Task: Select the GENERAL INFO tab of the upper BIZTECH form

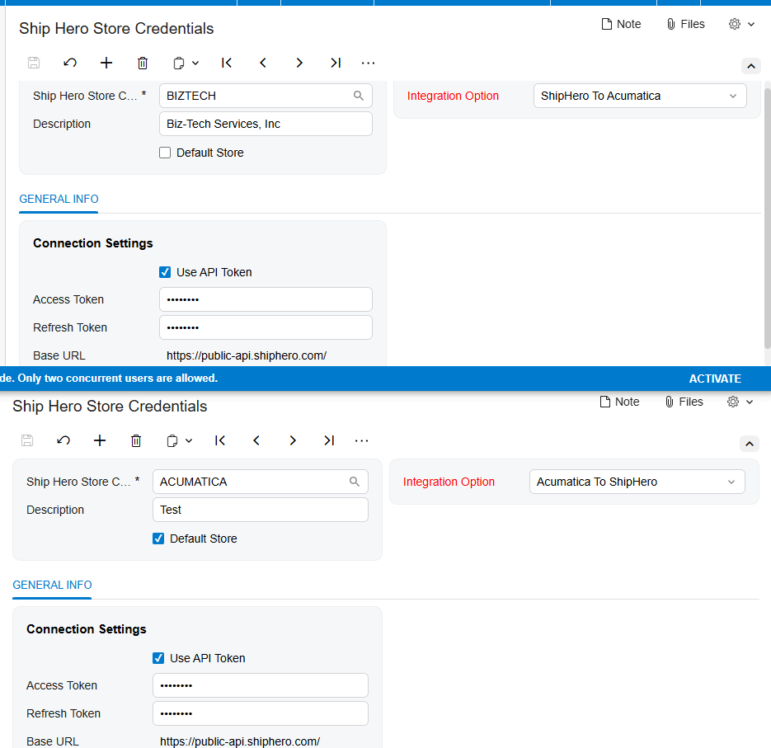Action: pyautogui.click(x=59, y=199)
